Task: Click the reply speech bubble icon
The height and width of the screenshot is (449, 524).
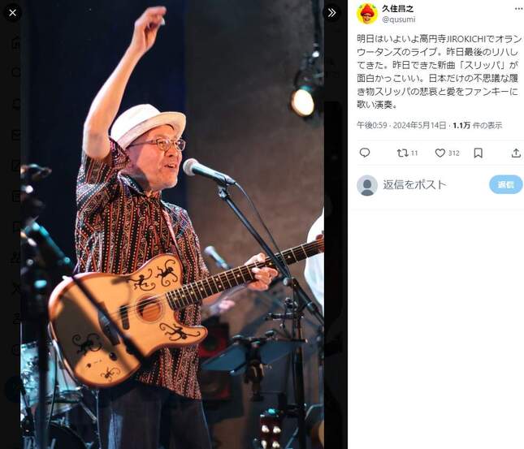Action: 365,153
